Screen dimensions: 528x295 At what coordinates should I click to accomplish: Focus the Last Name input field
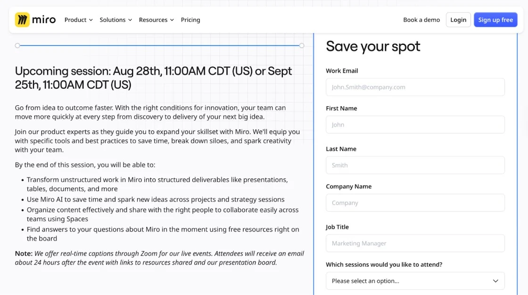pyautogui.click(x=415, y=165)
